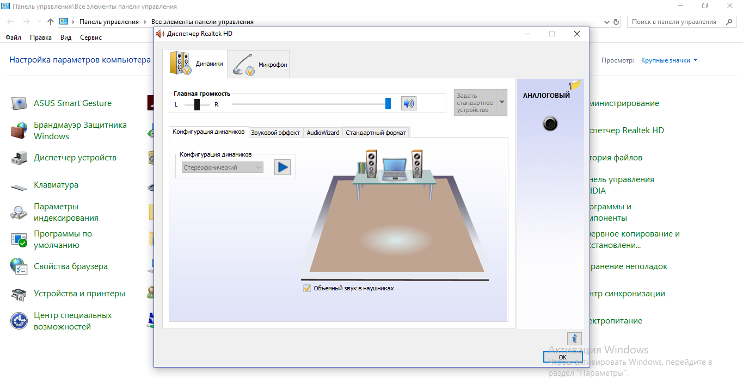Open Устройства и принтеры item

[68, 294]
